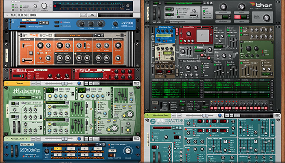
Task: Toggle The Echo delay Sync button
Action: pos(46,53)
